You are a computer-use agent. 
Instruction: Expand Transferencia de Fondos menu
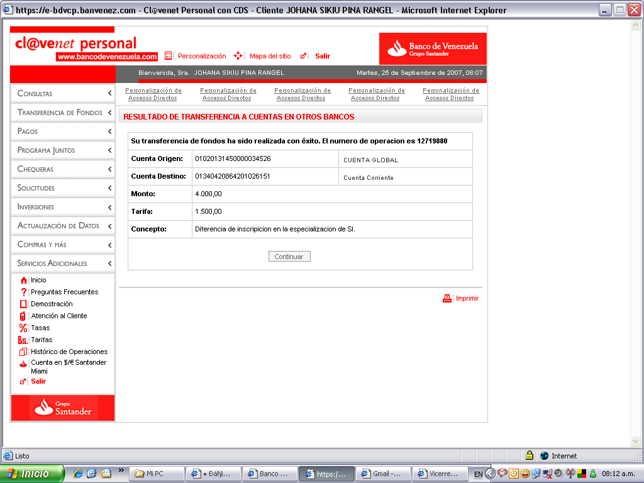click(63, 112)
